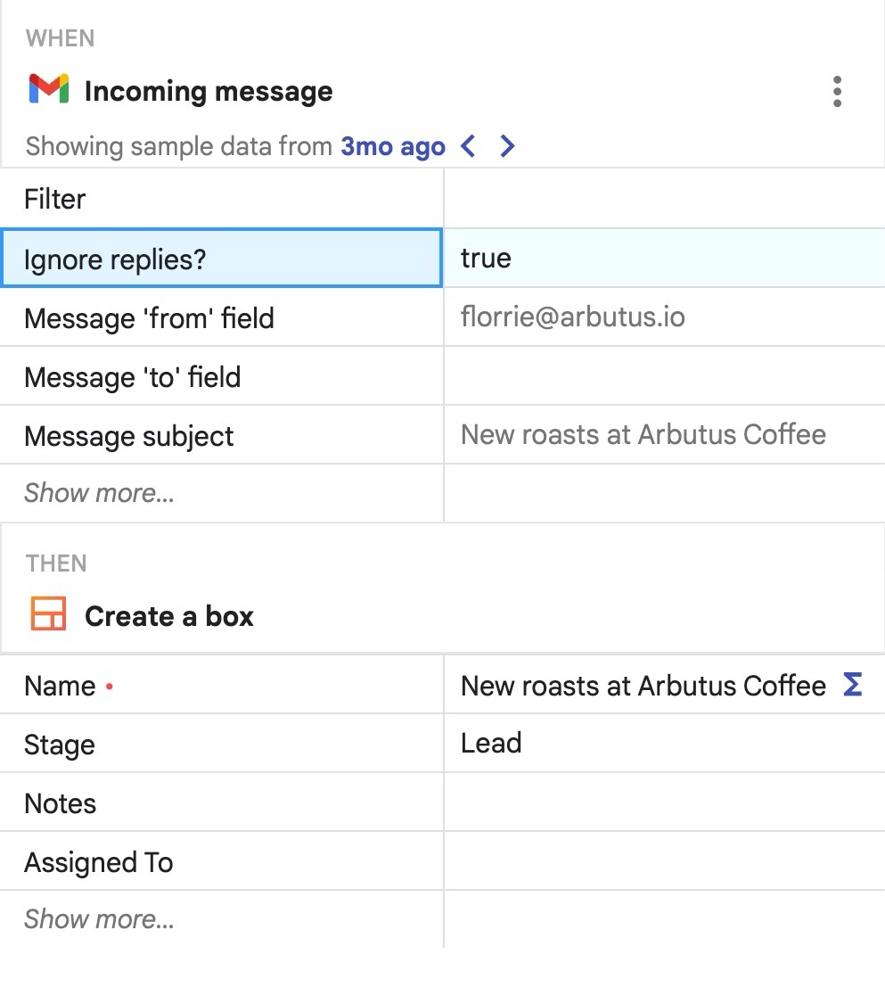Click the 3mo ago sample data link
The height and width of the screenshot is (1004, 885).
(393, 146)
